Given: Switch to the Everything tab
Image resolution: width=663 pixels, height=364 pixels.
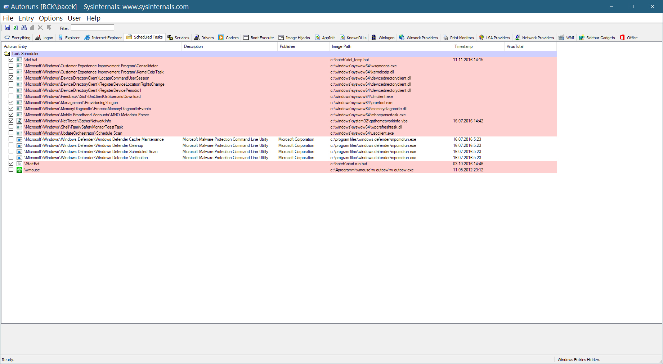Looking at the screenshot, I should [17, 38].
